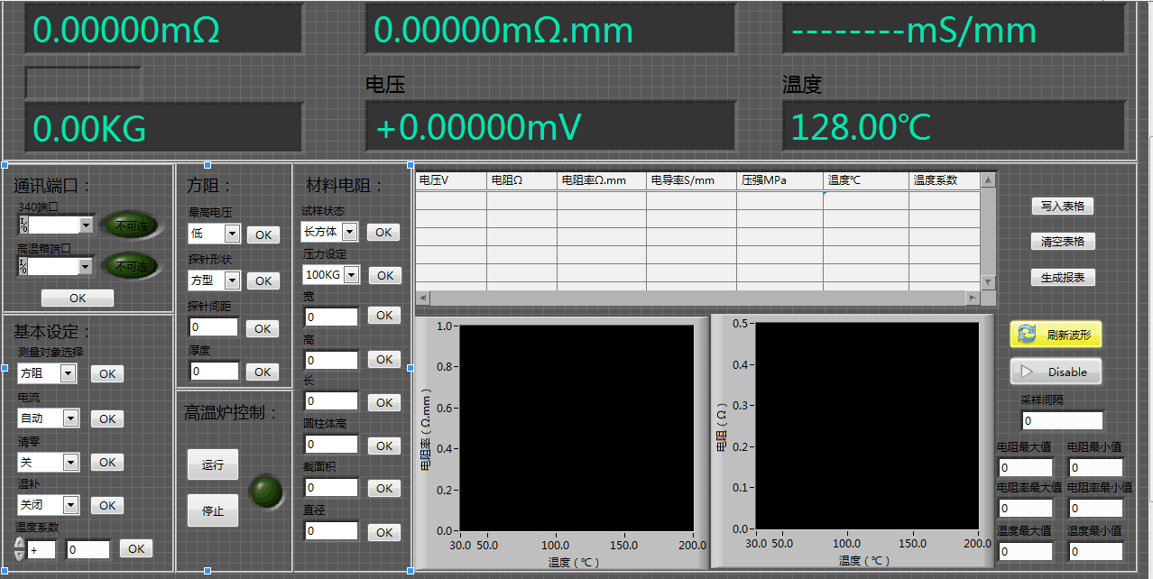Click the 温度系数 sign stepper arrows

[20, 548]
